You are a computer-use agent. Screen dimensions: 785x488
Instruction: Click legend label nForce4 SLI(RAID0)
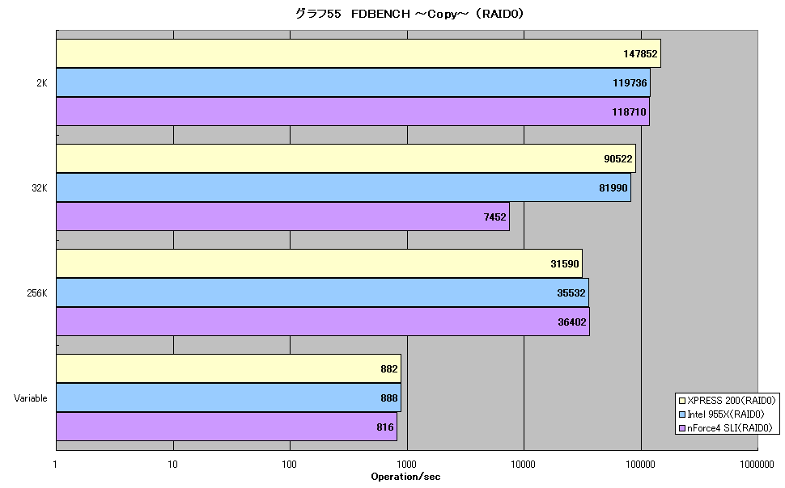(729, 428)
